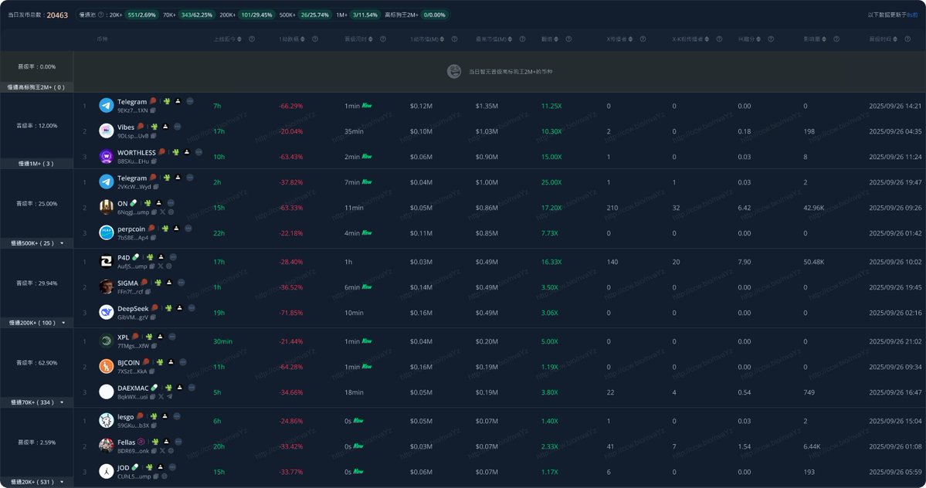Click more options icon beside Vibes

(177, 127)
